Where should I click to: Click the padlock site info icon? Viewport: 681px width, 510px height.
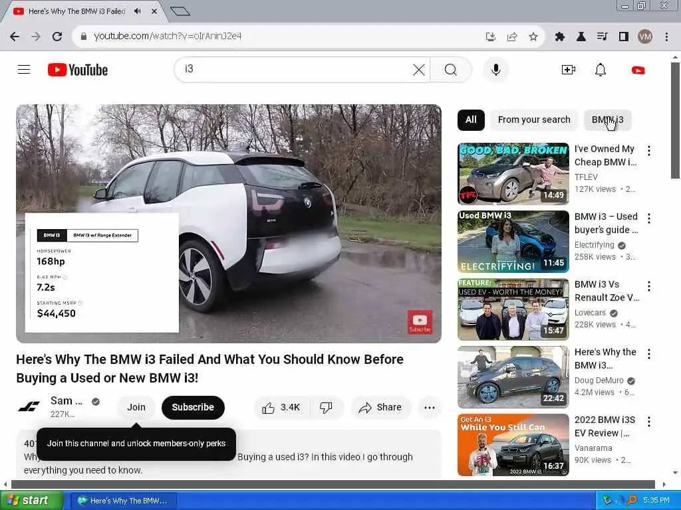coord(84,37)
